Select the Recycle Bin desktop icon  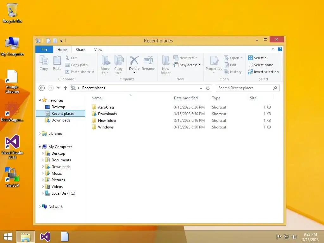tap(12, 13)
